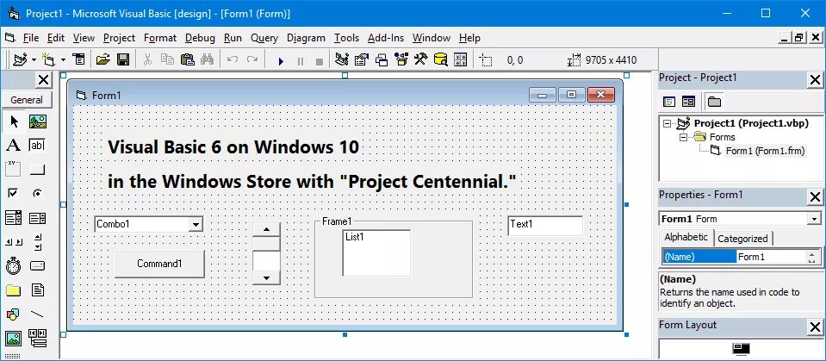Click the Open Project toolbar icon
This screenshot has height=361, width=826.
103,59
